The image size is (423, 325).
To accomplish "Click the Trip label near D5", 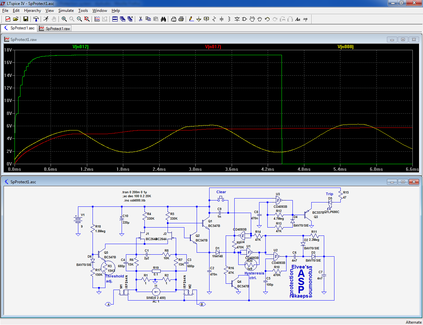I will pyautogui.click(x=329, y=194).
